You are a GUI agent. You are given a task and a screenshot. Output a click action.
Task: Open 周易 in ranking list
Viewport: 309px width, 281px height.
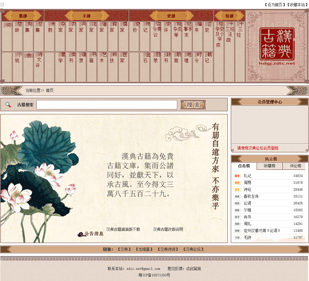click(247, 183)
